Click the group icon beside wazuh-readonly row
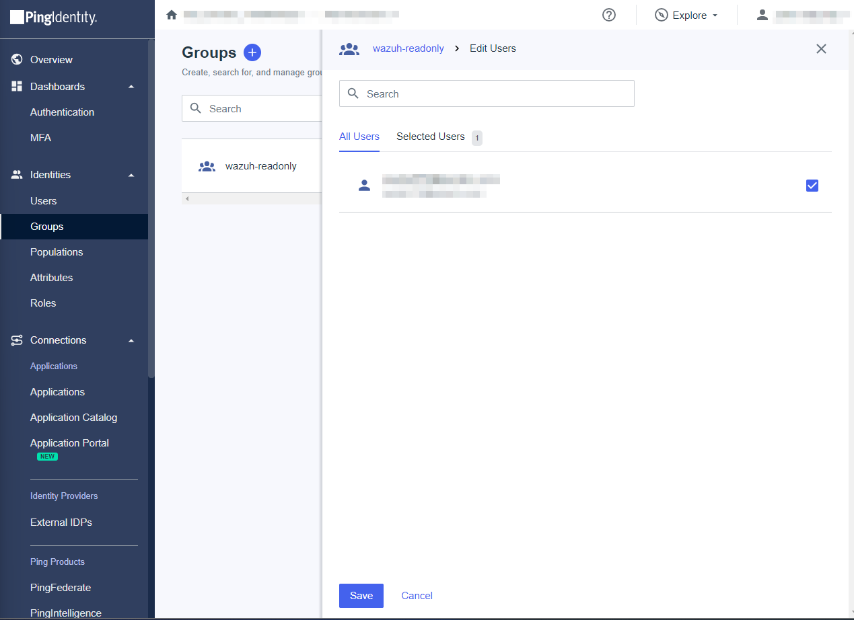The width and height of the screenshot is (854, 620). coord(207,166)
